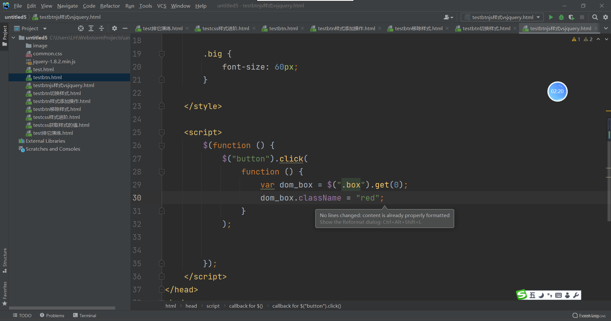Toggle Sogou moon night-mode icon

[541, 295]
